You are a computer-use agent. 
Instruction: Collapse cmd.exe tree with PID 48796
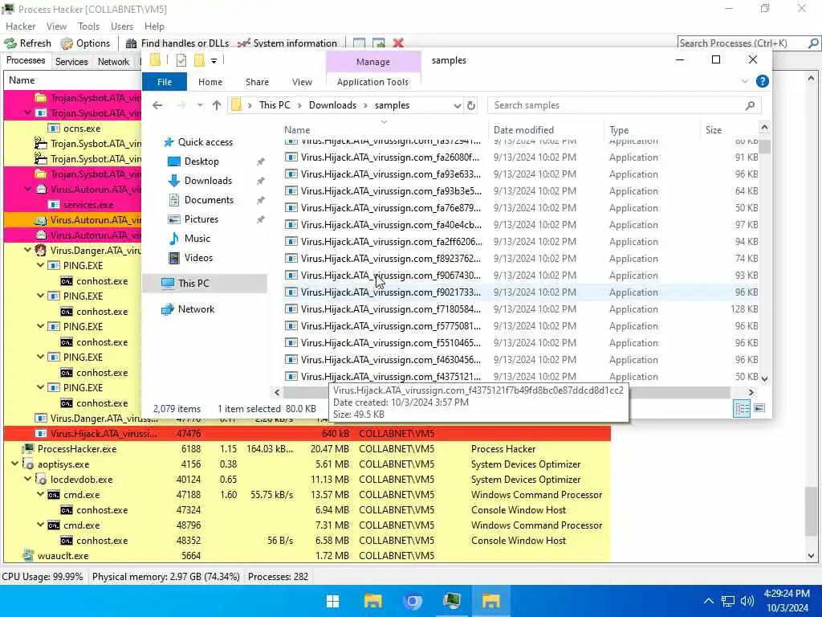click(x=40, y=525)
